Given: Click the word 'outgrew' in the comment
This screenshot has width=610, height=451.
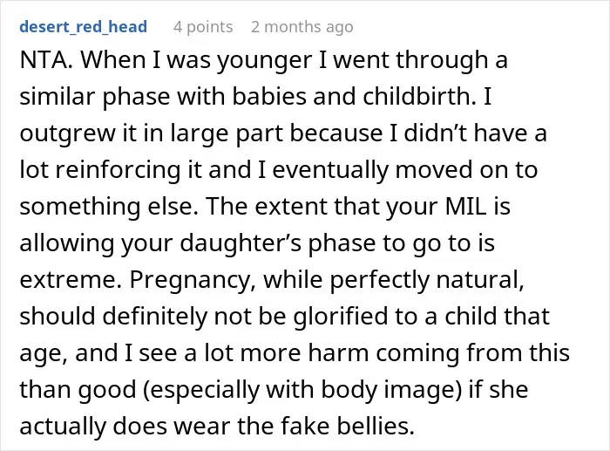Looking at the screenshot, I should click(x=67, y=133).
